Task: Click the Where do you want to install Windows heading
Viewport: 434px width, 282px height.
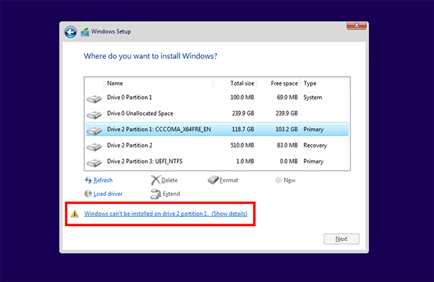Action: coord(151,56)
